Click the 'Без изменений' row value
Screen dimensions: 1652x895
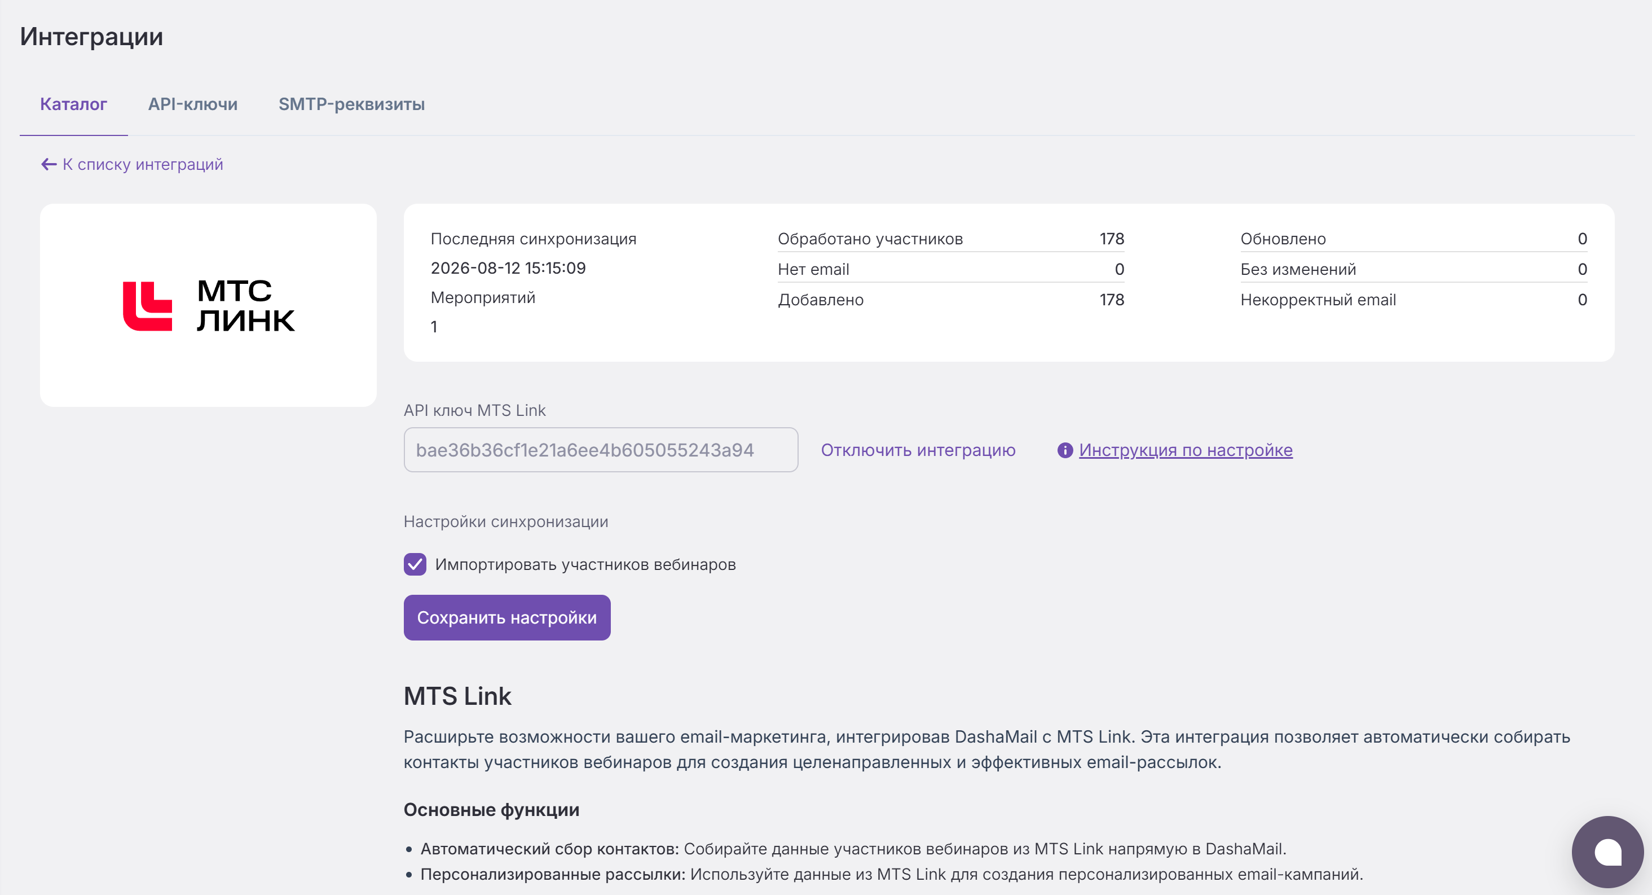click(x=1583, y=270)
